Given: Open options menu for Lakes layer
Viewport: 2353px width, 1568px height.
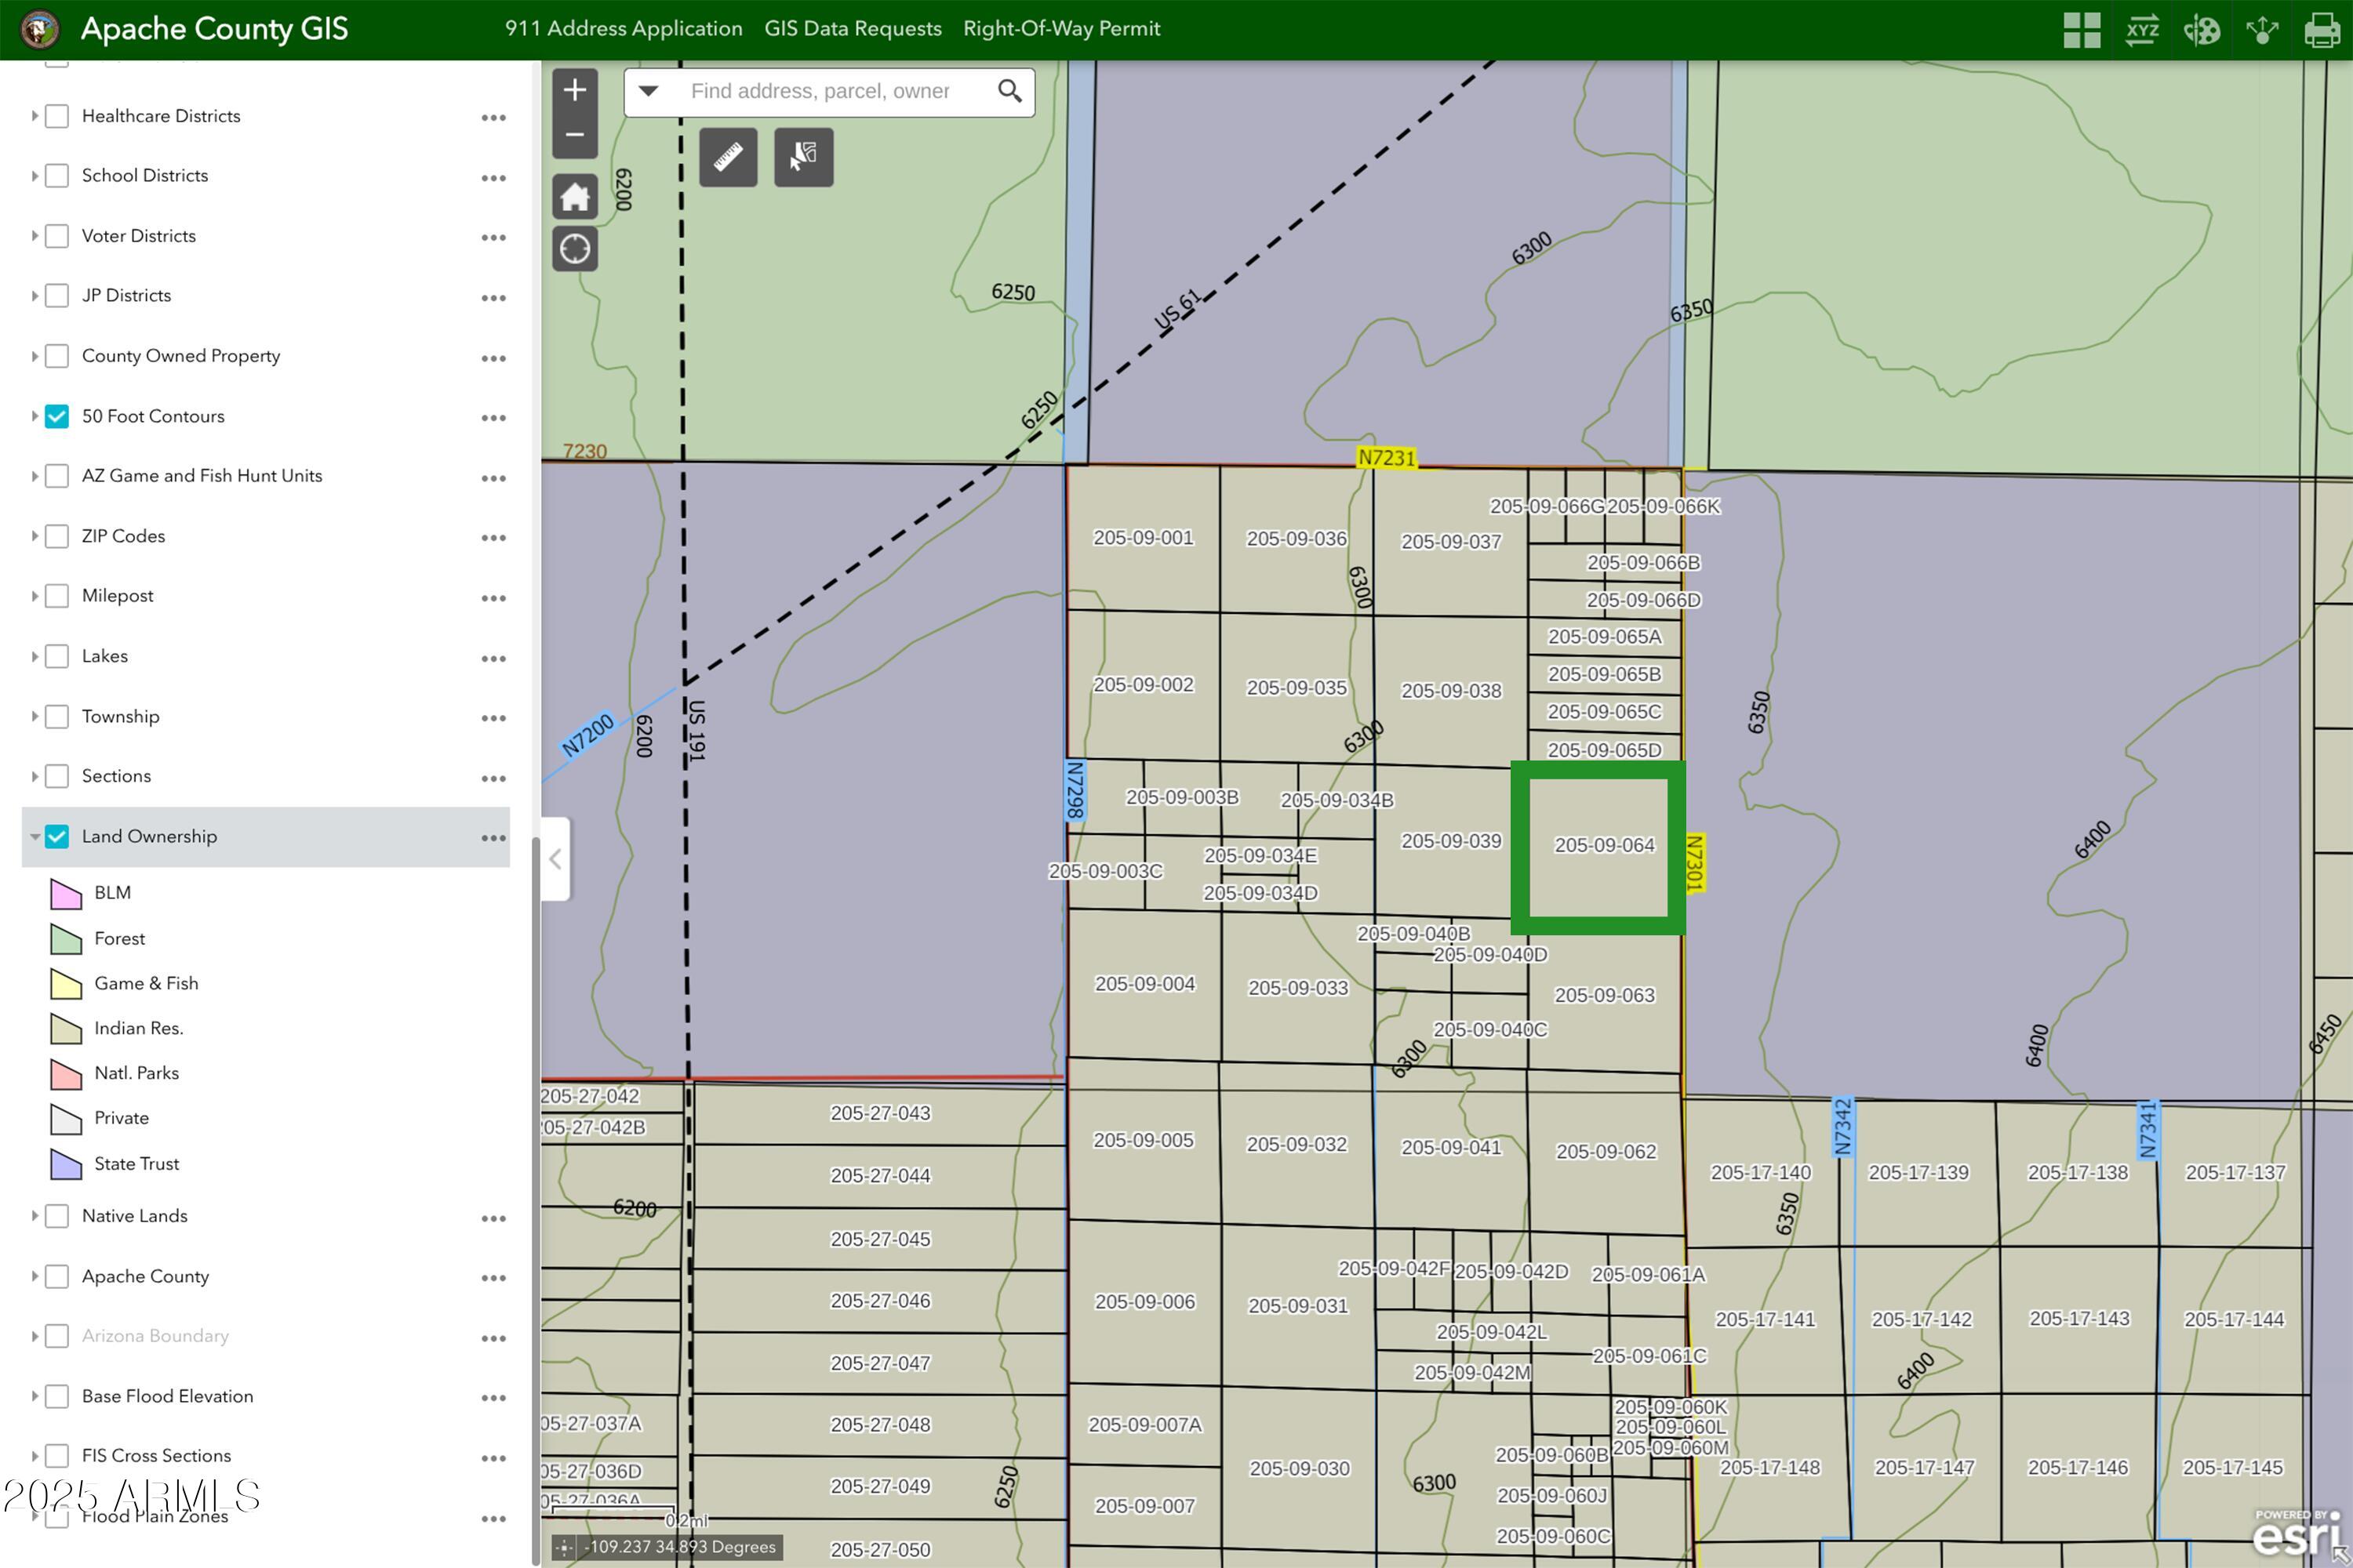Looking at the screenshot, I should 493,657.
